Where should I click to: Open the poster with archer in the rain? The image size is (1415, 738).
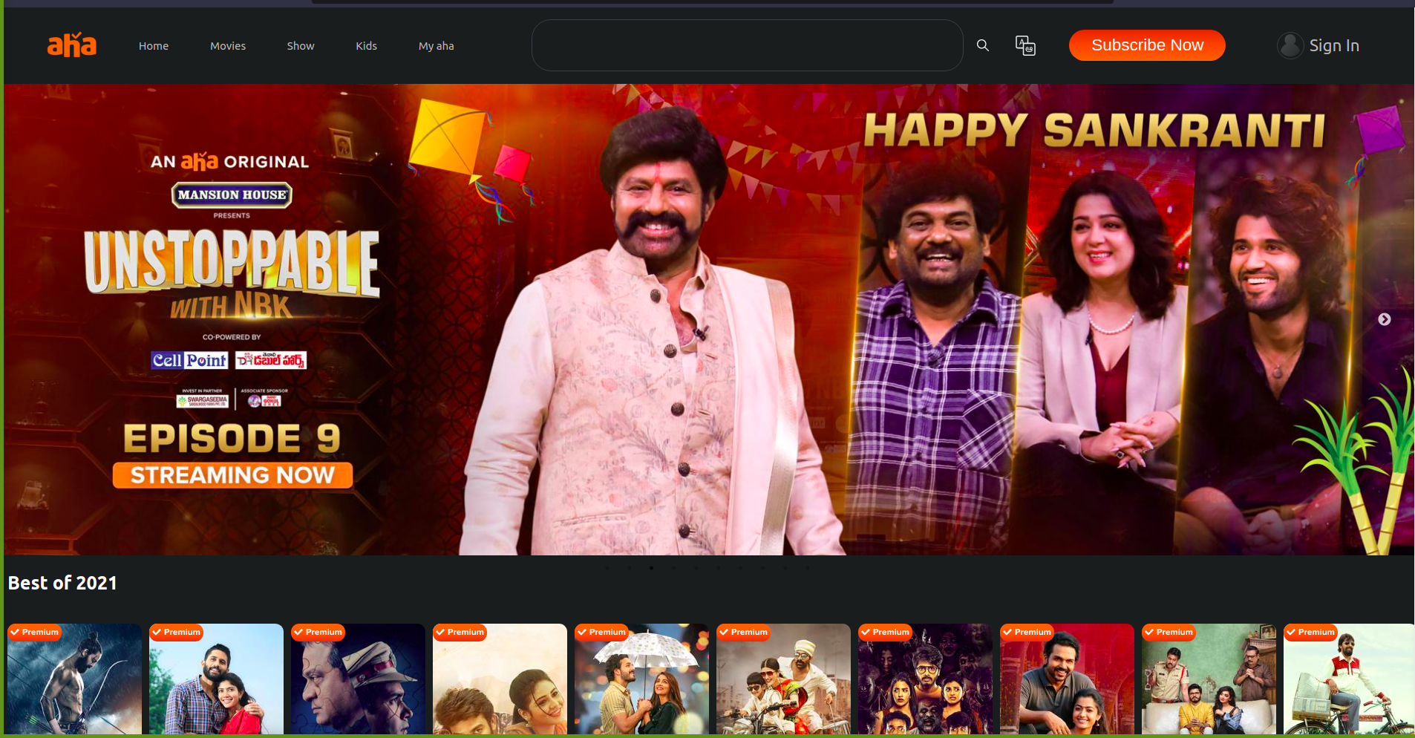click(x=74, y=683)
